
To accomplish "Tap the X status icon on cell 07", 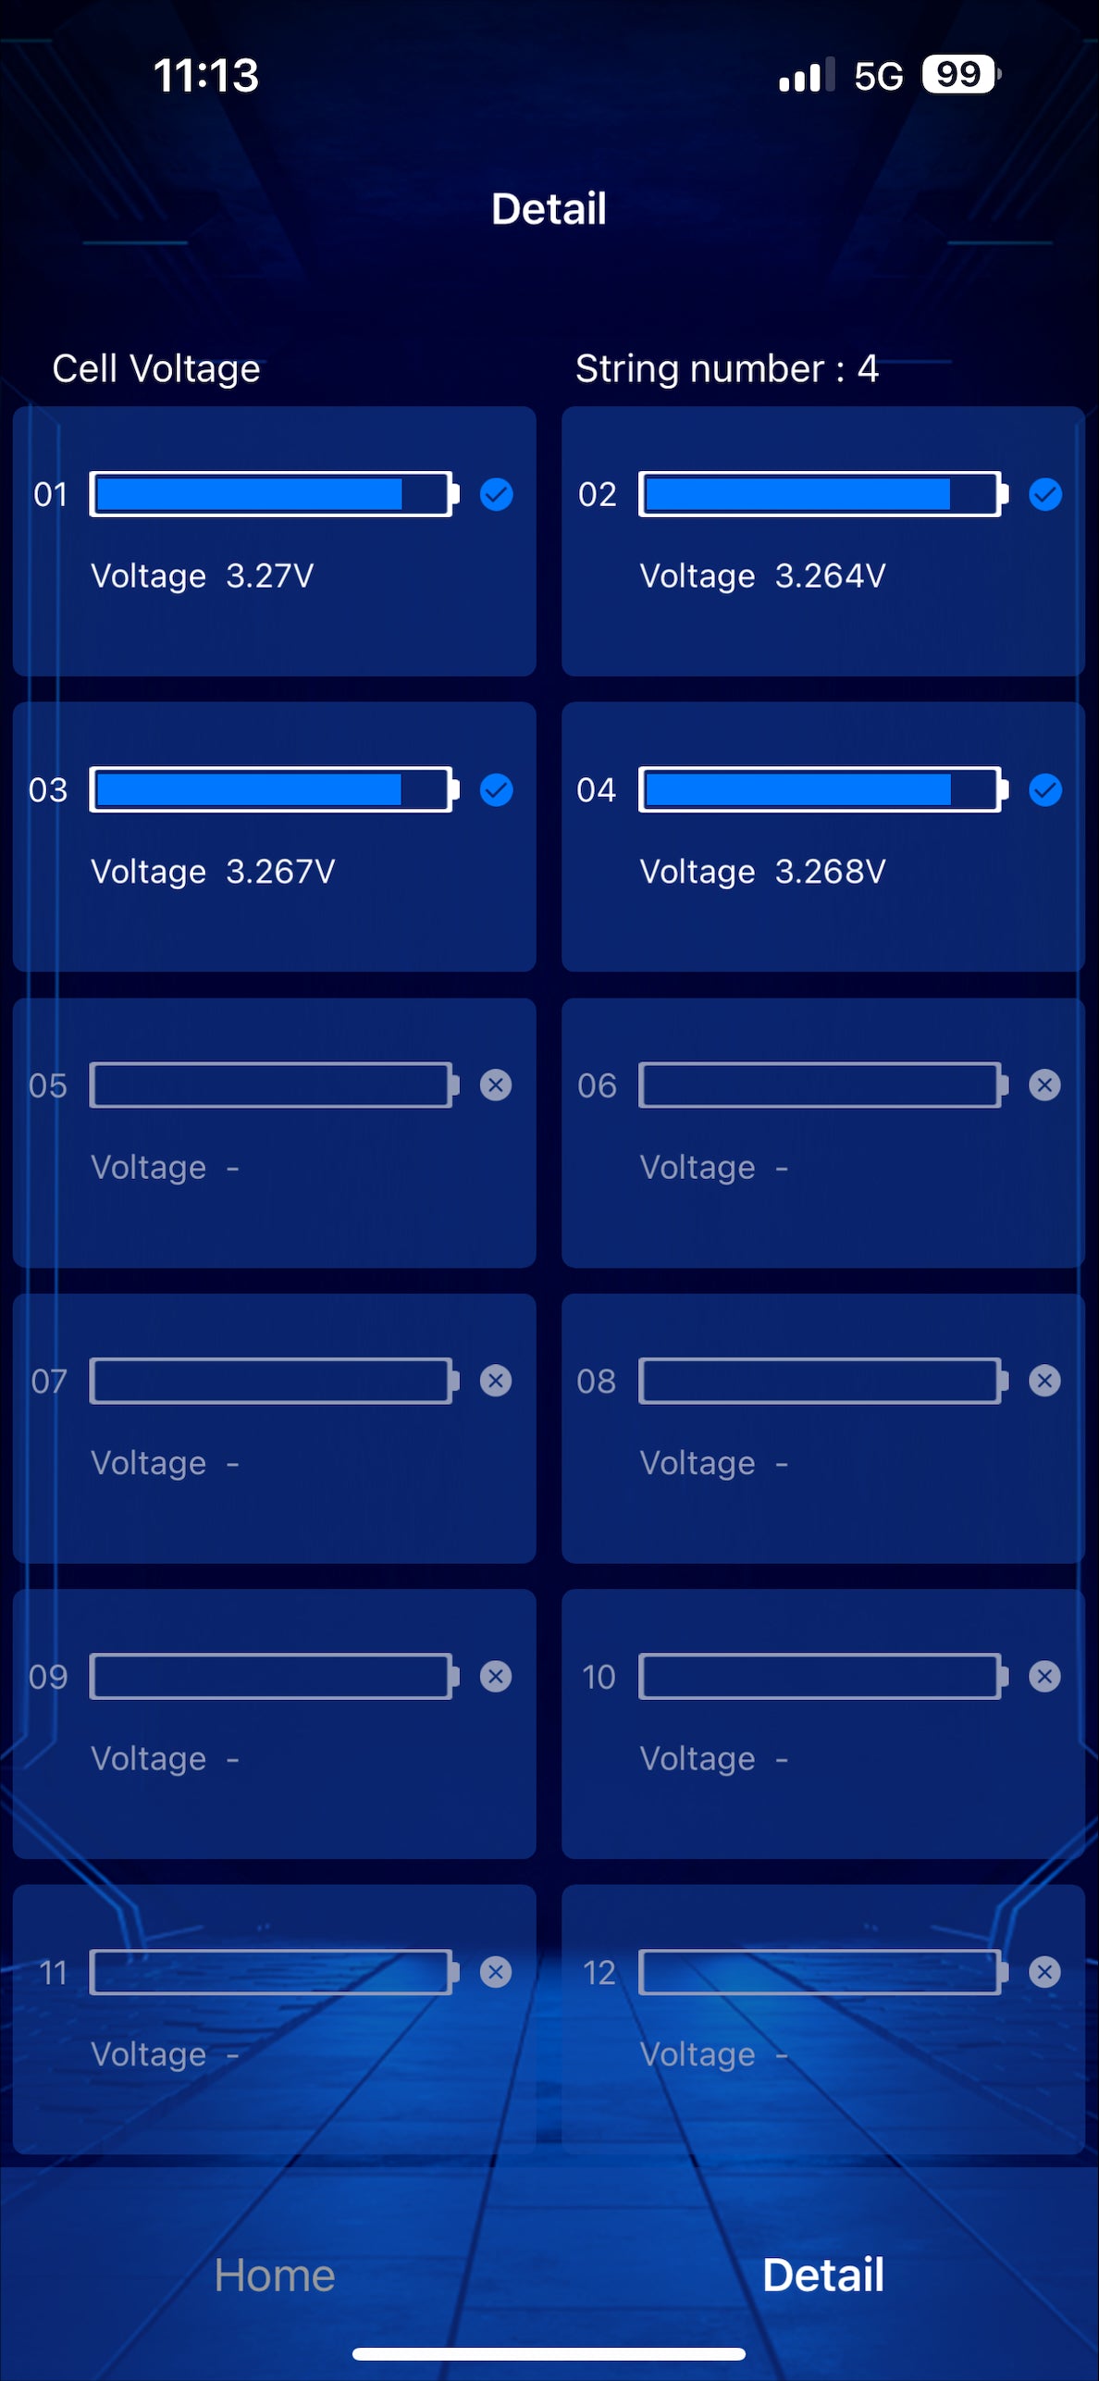I will click(x=496, y=1381).
